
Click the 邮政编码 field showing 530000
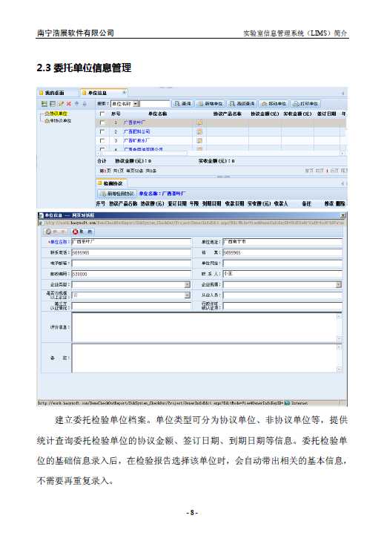(131, 274)
